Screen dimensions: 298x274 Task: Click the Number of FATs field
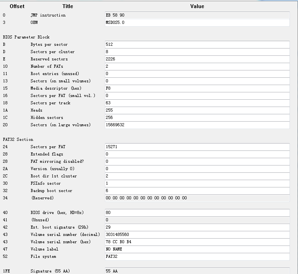(197, 67)
